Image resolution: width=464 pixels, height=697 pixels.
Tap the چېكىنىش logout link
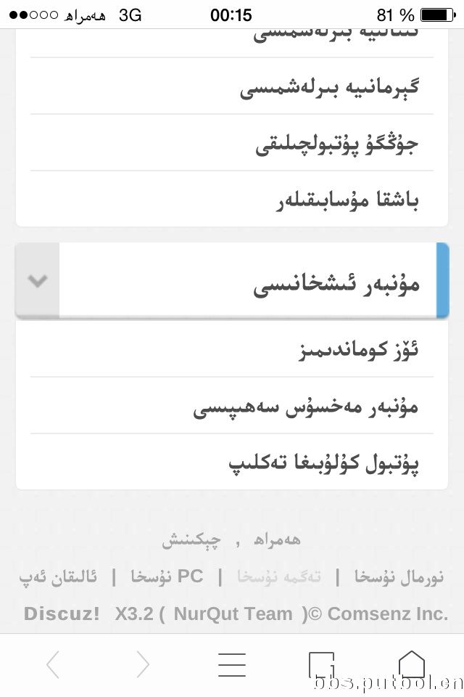pyautogui.click(x=191, y=540)
